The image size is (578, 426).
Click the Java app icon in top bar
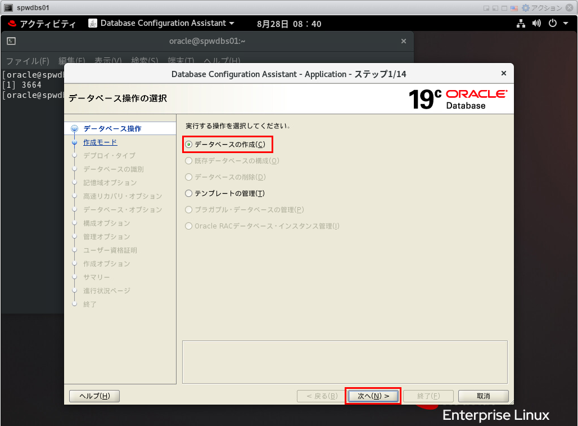(93, 23)
